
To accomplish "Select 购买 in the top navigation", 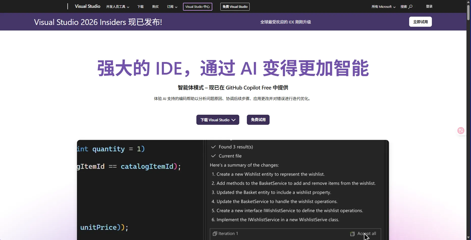I will point(155,7).
